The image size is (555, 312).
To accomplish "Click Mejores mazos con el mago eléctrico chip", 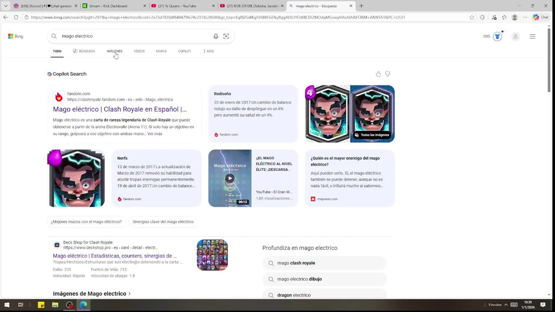I will [x=86, y=222].
